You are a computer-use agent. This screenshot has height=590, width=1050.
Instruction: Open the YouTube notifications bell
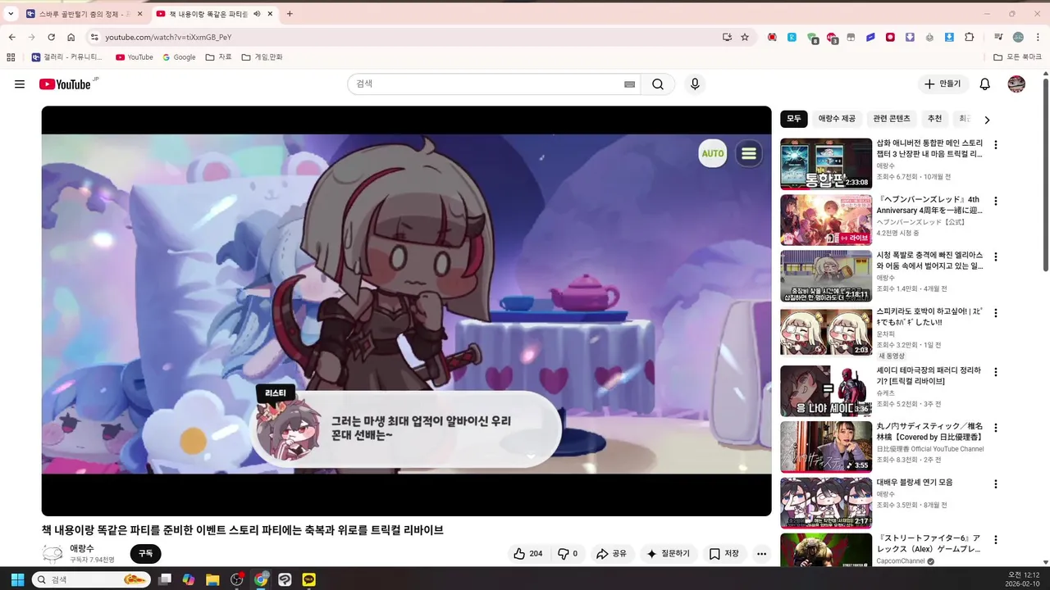pyautogui.click(x=985, y=84)
